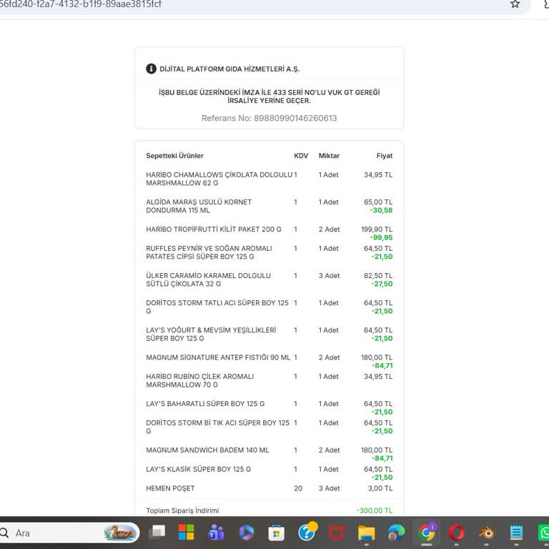Select MAGNUM SANDWİCH BADEM 140 ML name
The height and width of the screenshot is (549, 549).
pyautogui.click(x=207, y=450)
